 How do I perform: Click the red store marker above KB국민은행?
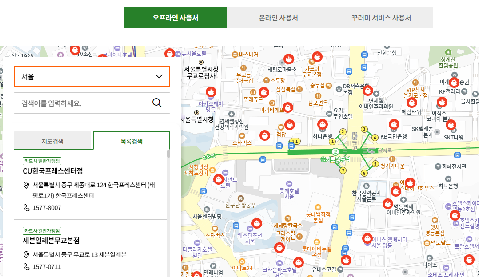pyautogui.click(x=394, y=124)
